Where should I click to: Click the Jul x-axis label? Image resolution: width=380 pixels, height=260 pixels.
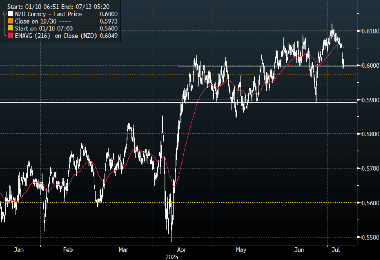336,249
